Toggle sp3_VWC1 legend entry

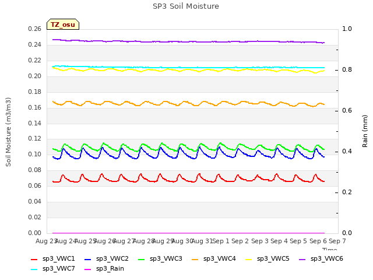click(53, 259)
